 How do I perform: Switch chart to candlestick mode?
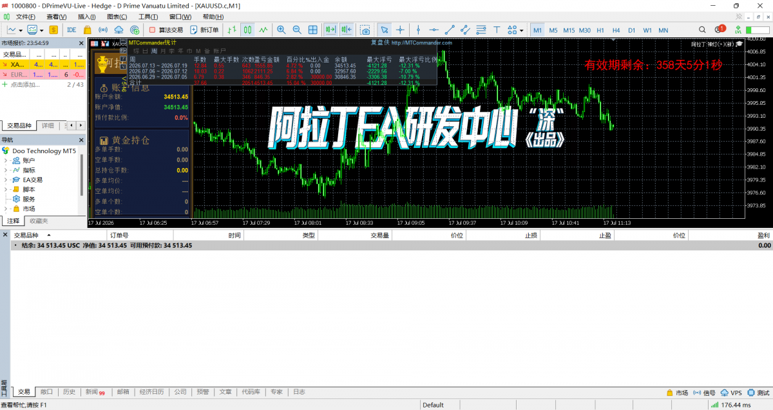point(248,30)
